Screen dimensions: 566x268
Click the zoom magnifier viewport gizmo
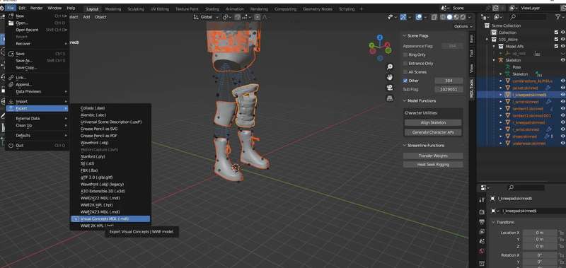(390, 66)
